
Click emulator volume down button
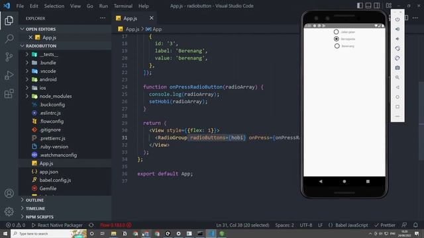coord(397,39)
